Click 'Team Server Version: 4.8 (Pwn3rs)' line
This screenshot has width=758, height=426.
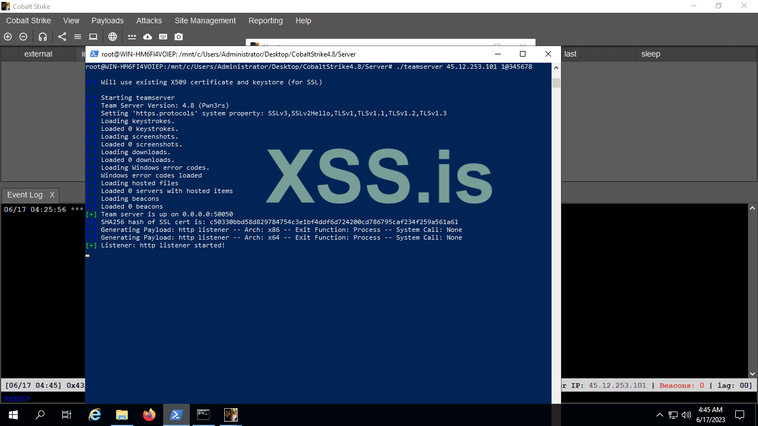pyautogui.click(x=165, y=105)
